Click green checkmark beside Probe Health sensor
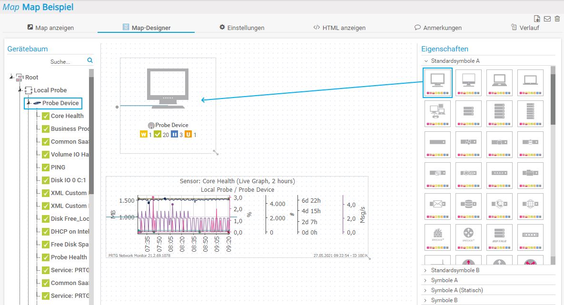564x305 pixels. coord(46,257)
